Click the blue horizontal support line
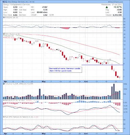Screen dimensions: 130x135 point(102,65)
